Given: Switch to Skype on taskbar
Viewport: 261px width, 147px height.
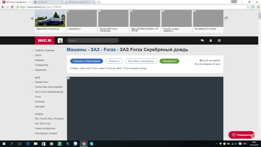Looking at the screenshot, I should tap(92, 144).
